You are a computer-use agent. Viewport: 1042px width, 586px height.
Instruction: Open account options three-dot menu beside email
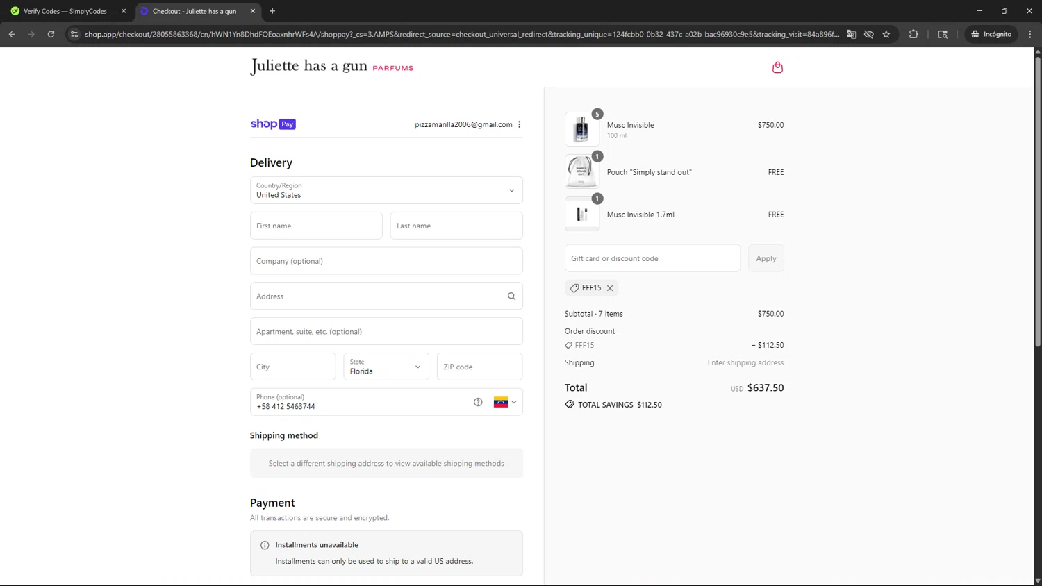point(519,124)
